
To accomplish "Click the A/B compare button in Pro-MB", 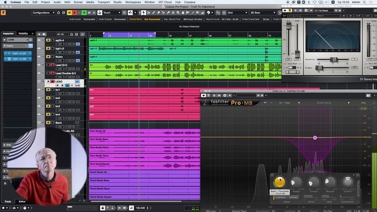I will click(281, 103).
